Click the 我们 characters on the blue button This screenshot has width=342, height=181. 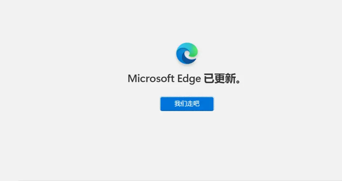point(180,104)
